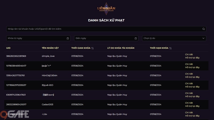The width and height of the screenshot is (214, 120).
Task: Click the Liên Quân Arena of Valor logo
Action: coord(106,9)
